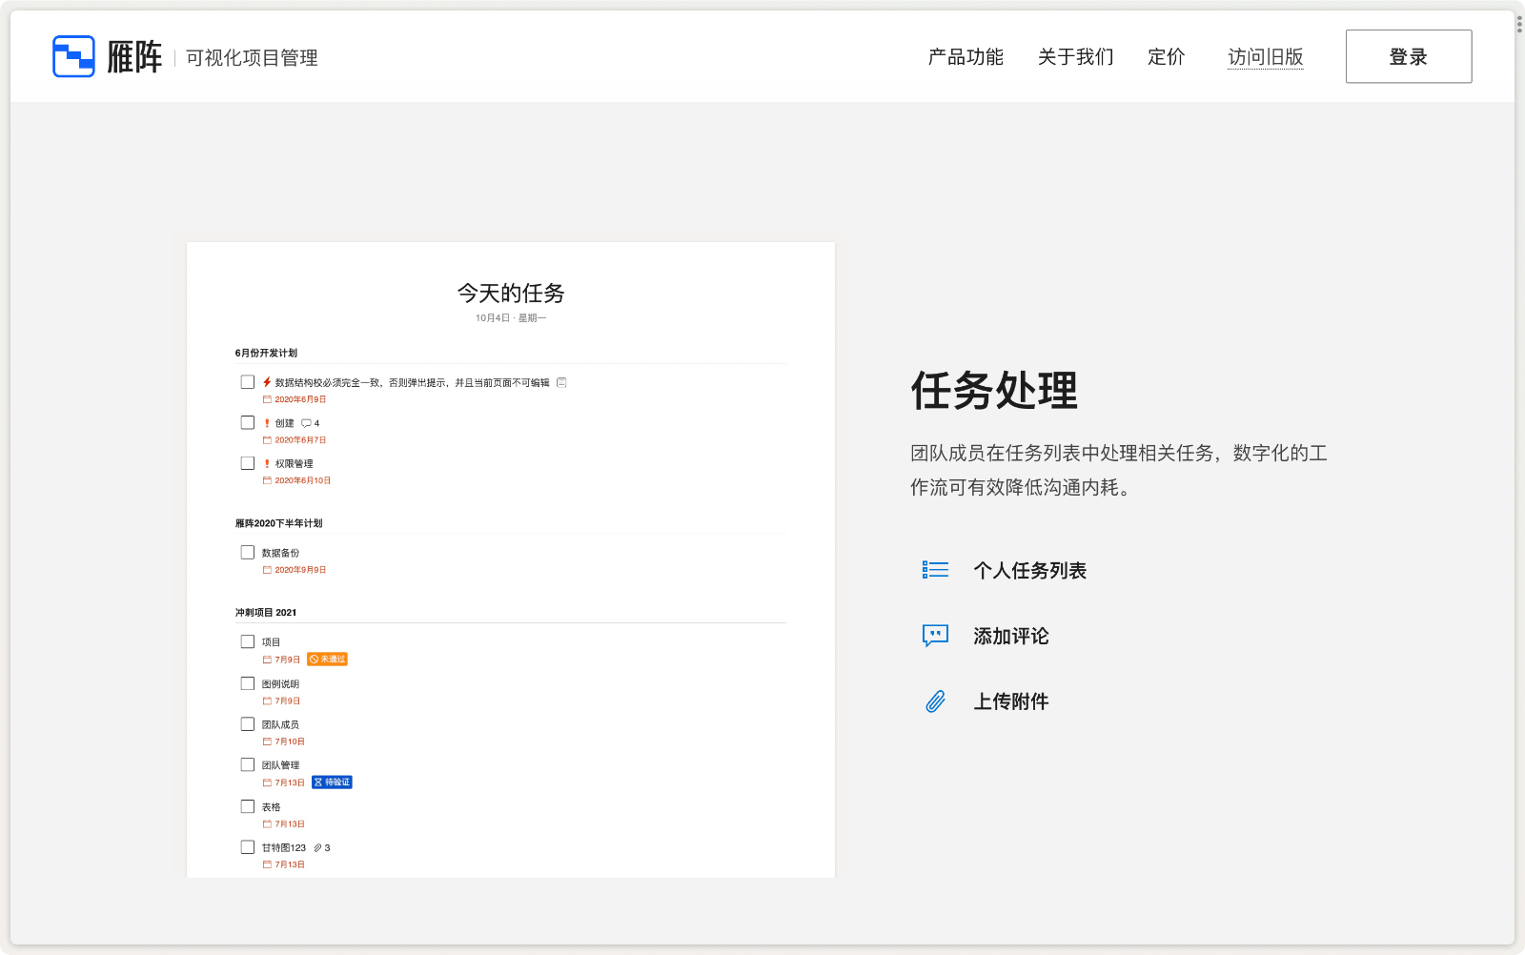
Task: Click the calendar icon beside 2020年6月9日
Action: 267,399
